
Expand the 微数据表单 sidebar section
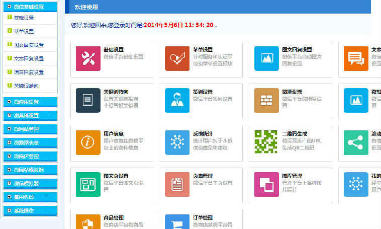[30, 143]
